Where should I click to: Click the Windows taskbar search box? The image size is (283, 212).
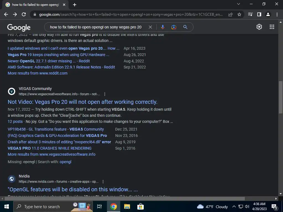[x=53, y=206]
